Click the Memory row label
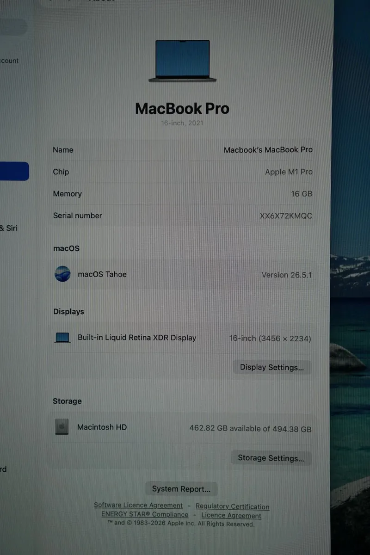This screenshot has height=555, width=370. (67, 194)
